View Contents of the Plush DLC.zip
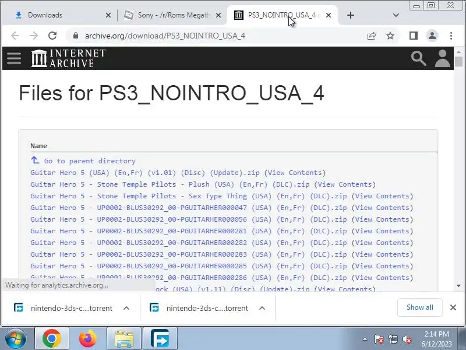This screenshot has height=350, width=466. 345,184
